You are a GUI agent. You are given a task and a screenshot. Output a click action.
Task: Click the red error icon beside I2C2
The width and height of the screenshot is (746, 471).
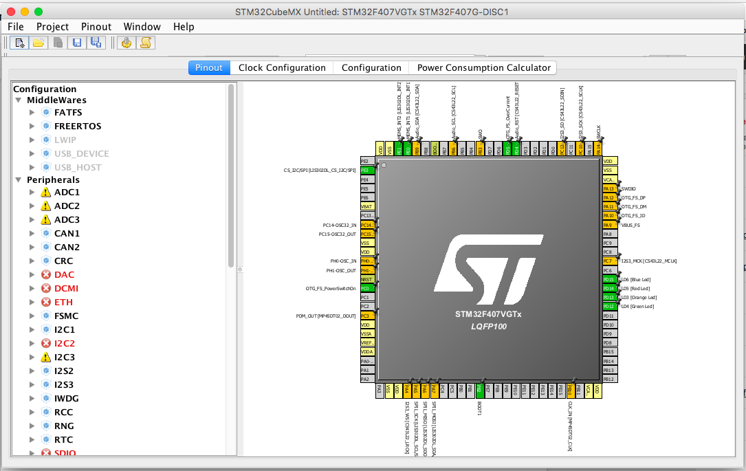[x=45, y=344]
